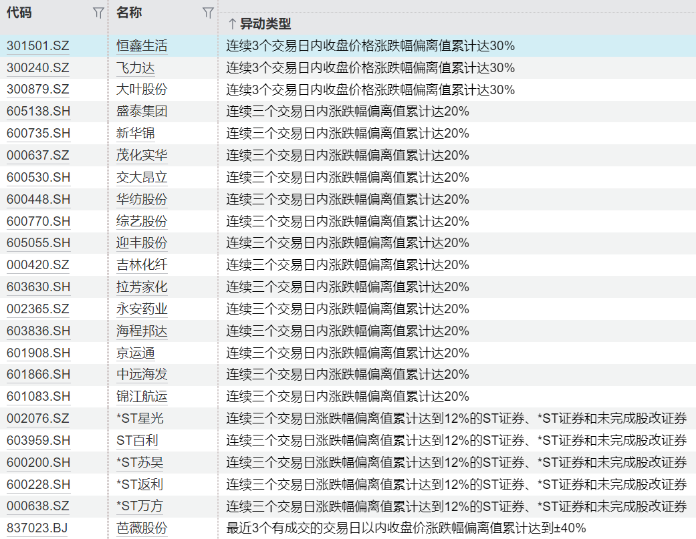696x539 pixels.
Task: Open stock name *ST返利 link
Action: click(140, 484)
